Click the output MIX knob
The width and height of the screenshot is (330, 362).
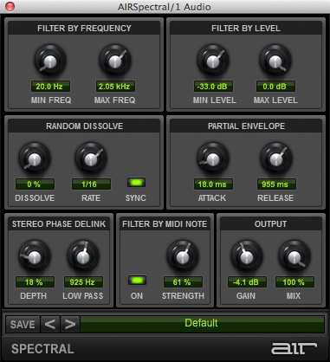(x=294, y=256)
